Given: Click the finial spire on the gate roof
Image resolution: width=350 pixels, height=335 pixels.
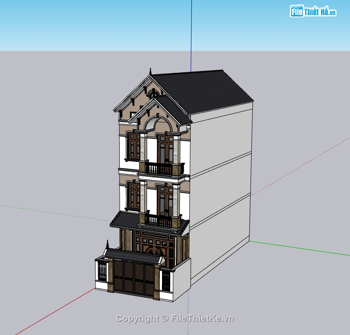Looking at the screenshot, I should (107, 244).
